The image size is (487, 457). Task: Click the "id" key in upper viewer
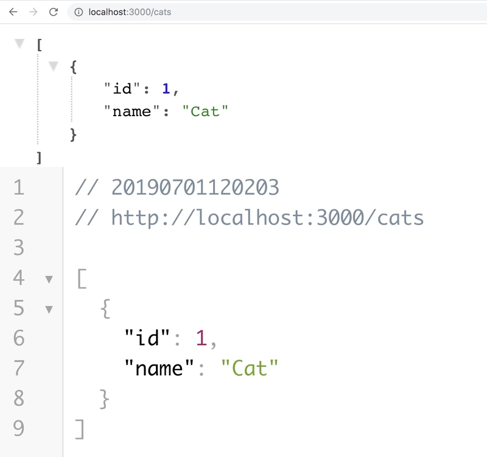(122, 89)
